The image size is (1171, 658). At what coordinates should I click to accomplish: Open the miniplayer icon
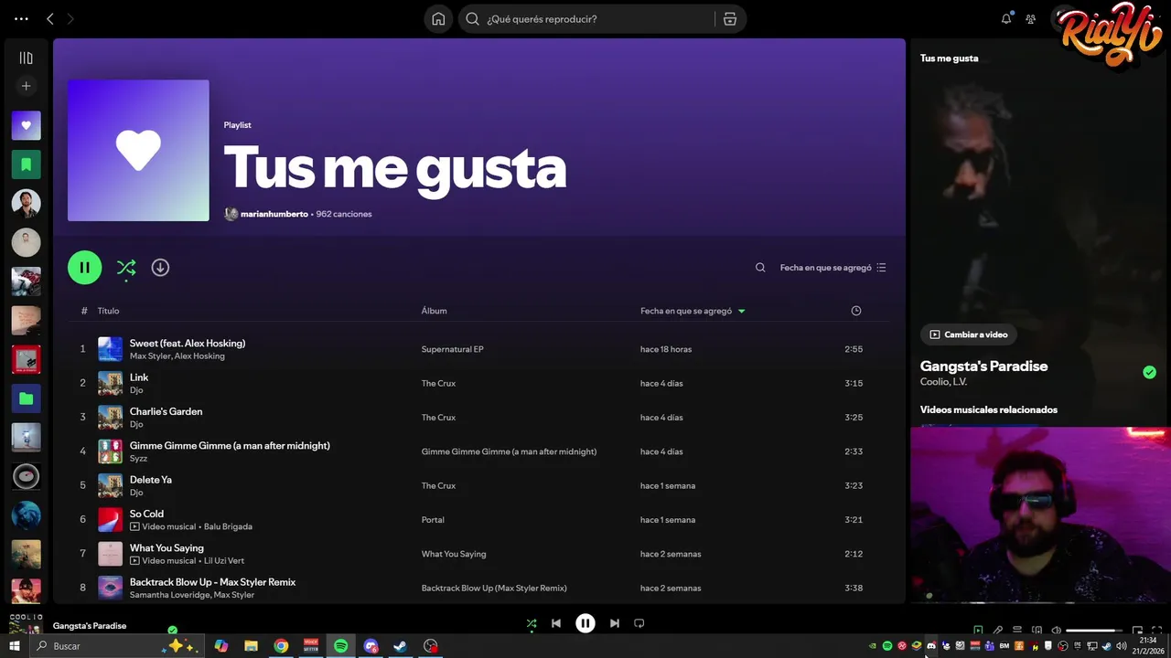point(1137,630)
